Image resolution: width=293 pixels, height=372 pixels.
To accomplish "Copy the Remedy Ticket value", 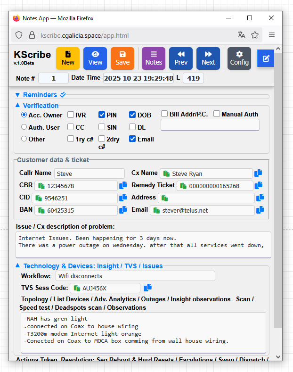I will [259, 185].
